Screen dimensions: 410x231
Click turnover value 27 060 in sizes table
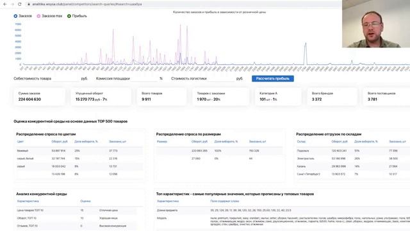coord(196,158)
